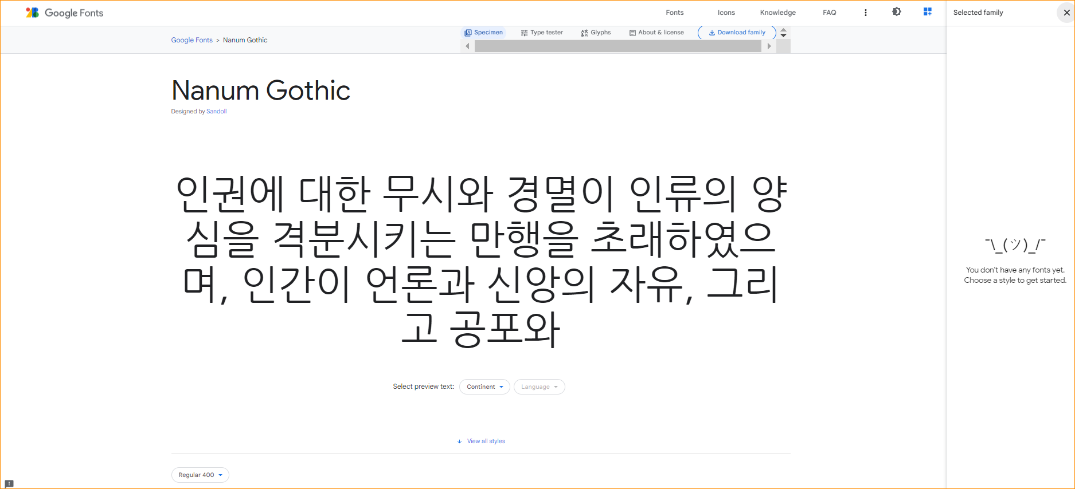Open the FAQ page
1075x489 pixels.
829,13
